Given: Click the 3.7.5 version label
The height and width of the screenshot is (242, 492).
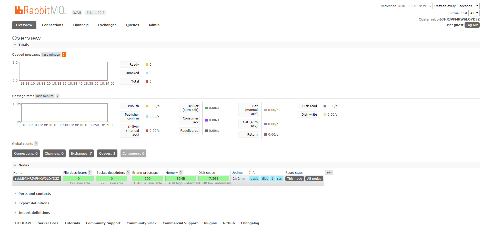Looking at the screenshot, I should [x=77, y=13].
